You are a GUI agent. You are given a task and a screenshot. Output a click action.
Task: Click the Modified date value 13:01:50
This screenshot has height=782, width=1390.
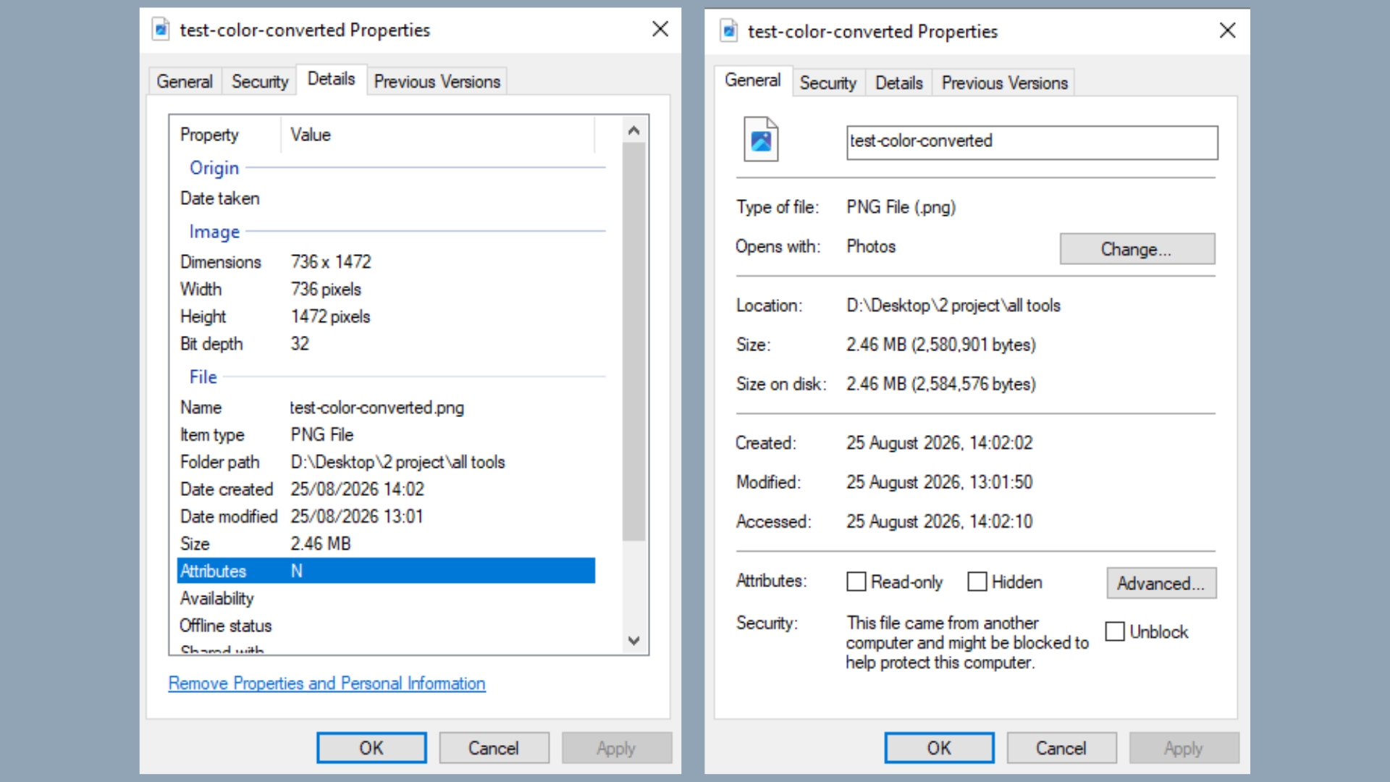(940, 482)
